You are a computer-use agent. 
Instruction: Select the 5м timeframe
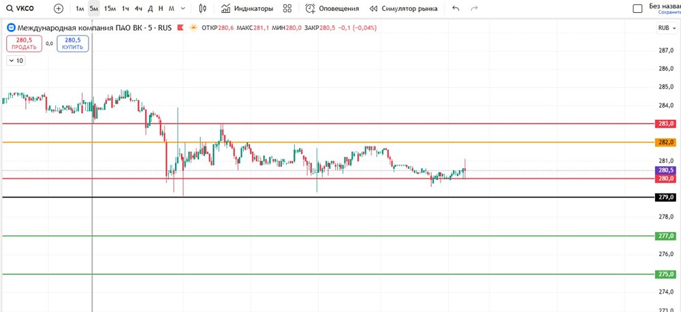point(93,8)
